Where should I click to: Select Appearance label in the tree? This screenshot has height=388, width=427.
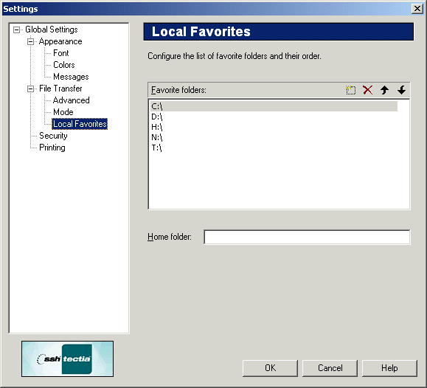point(60,41)
